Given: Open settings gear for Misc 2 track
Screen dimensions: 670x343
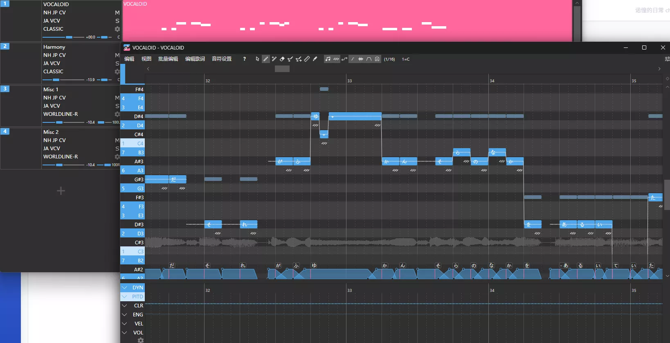Looking at the screenshot, I should 117,157.
